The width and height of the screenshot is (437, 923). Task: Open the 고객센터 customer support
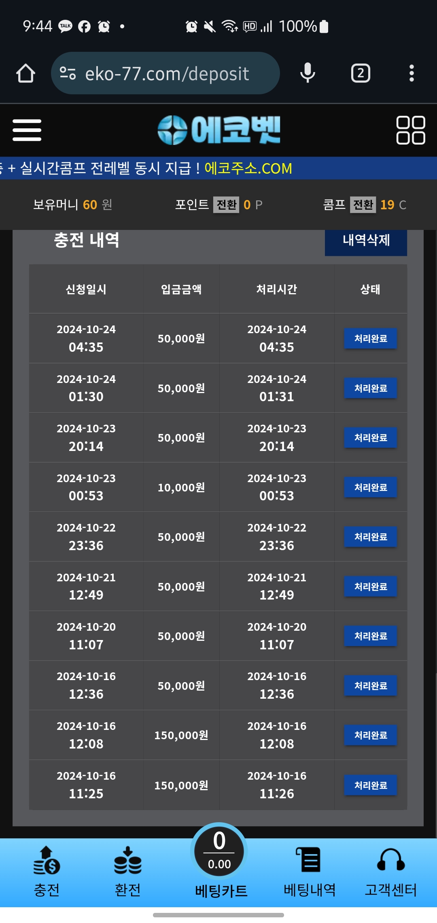coord(390,872)
